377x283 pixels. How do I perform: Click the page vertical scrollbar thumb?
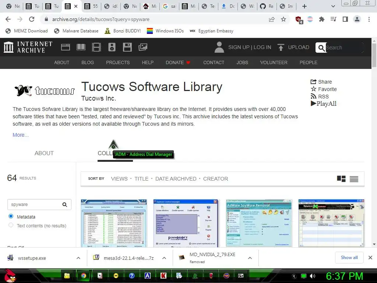click(374, 56)
